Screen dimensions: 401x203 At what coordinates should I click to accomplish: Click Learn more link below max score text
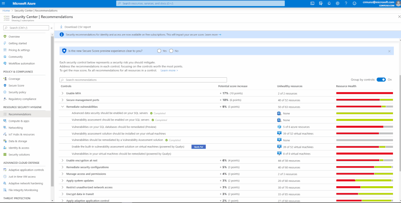(x=169, y=70)
